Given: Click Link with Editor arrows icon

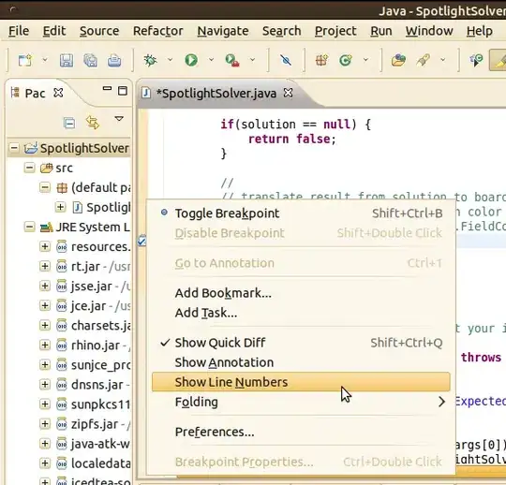Looking at the screenshot, I should [93, 123].
